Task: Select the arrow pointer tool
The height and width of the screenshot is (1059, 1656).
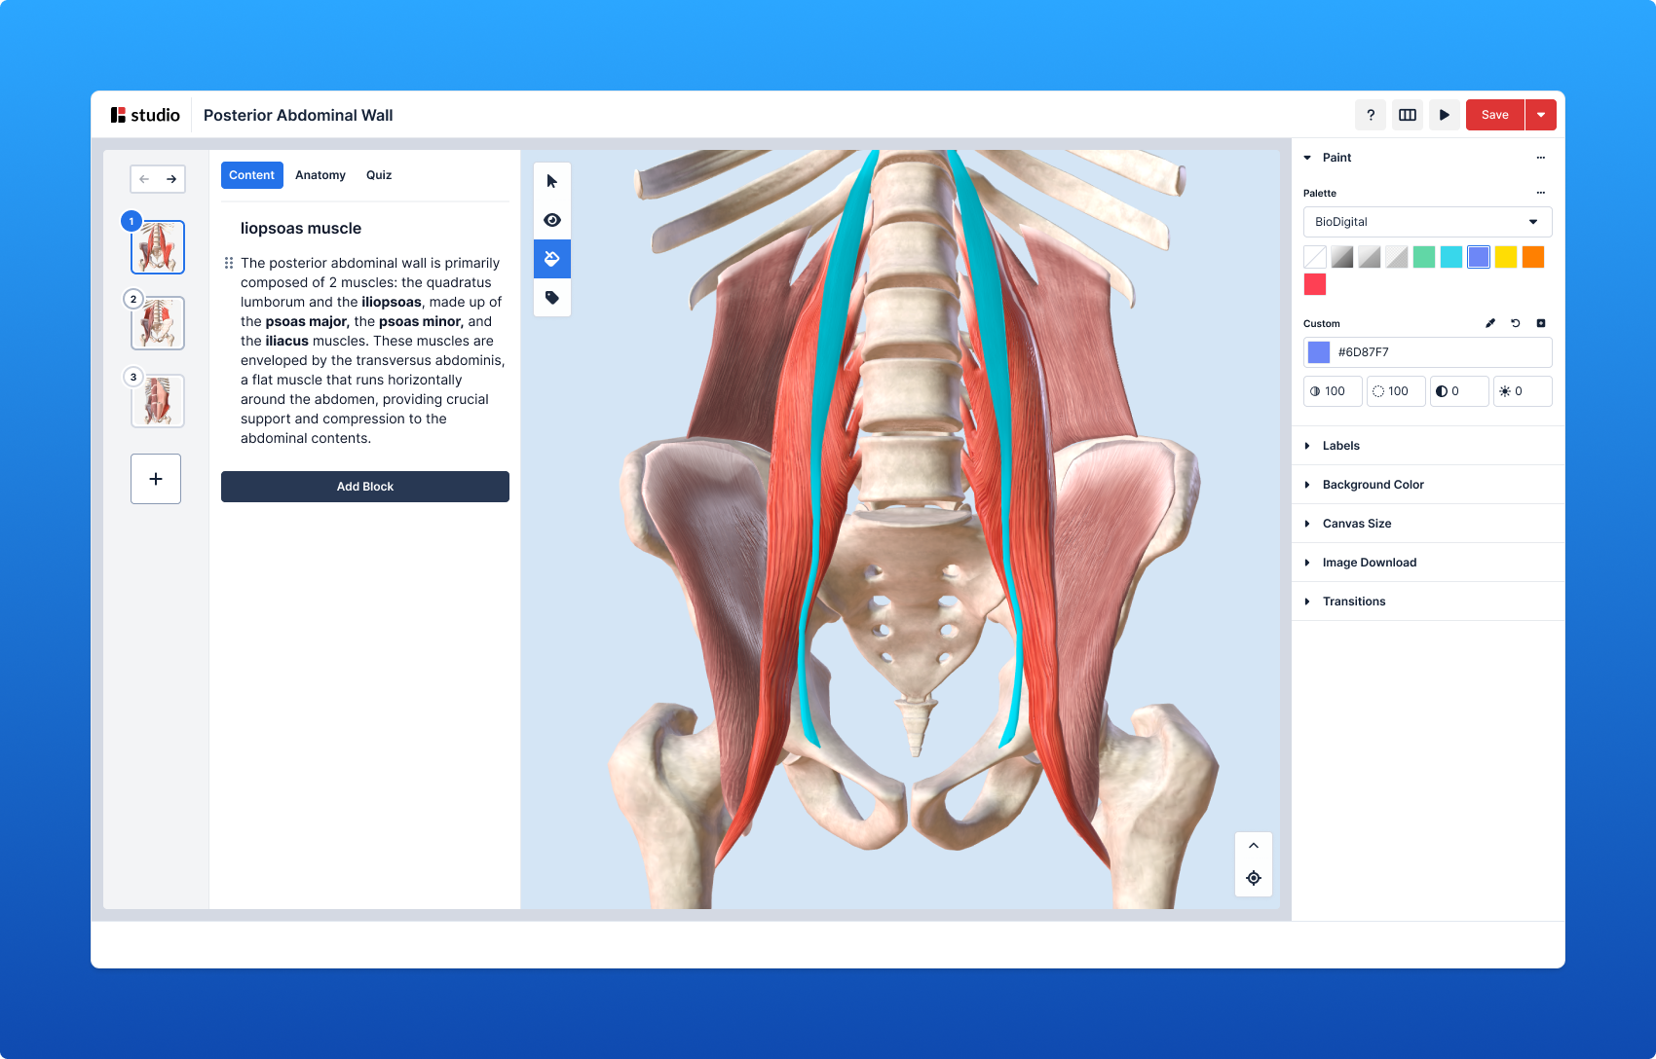Action: click(x=552, y=182)
